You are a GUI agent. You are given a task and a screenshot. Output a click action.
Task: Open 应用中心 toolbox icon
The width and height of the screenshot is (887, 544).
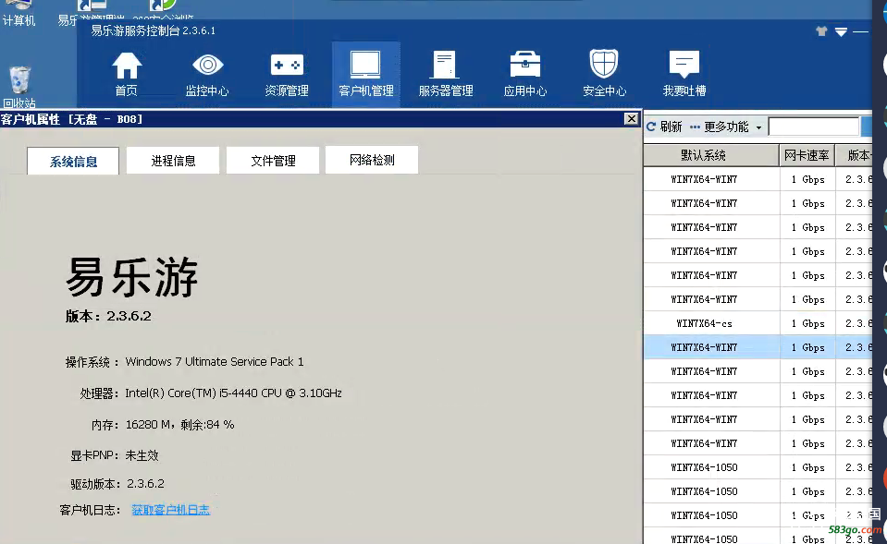(x=525, y=74)
